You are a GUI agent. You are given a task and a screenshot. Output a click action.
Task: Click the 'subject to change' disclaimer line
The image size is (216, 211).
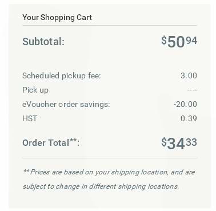point(101,186)
